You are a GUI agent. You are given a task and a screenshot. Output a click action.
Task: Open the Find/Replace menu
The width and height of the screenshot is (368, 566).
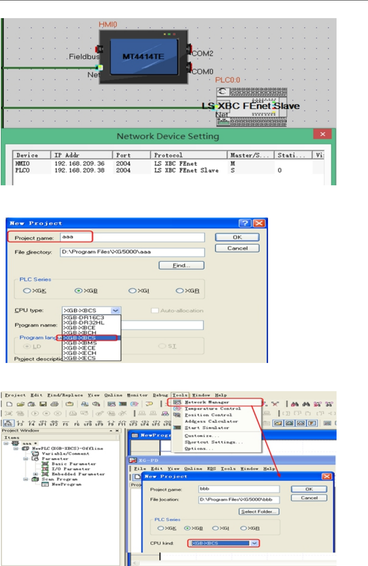65,395
